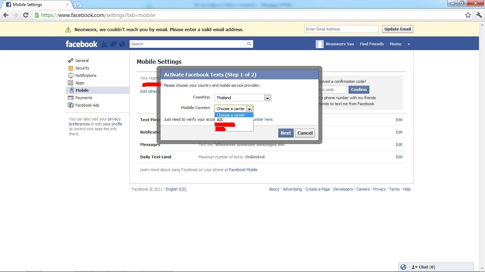Open Advertising footer link
This screenshot has height=272, width=485.
click(292, 189)
